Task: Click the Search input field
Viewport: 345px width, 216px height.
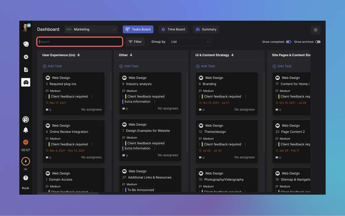Action: [80, 42]
